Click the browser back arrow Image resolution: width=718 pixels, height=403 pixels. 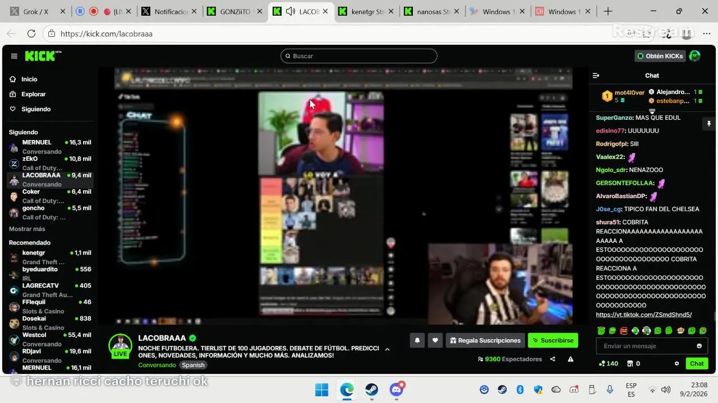11,34
